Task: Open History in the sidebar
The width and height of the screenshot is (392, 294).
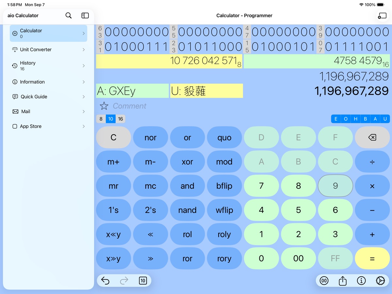Action: [x=48, y=66]
